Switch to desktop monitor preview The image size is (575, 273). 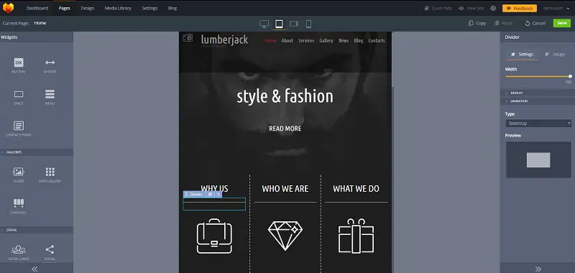pyautogui.click(x=264, y=24)
